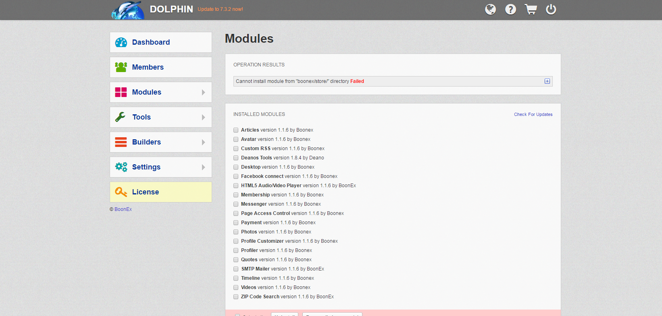
Task: Check the Photos module checkbox
Action: coord(236,232)
